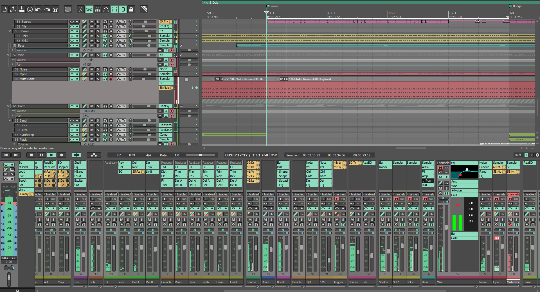This screenshot has height=292, width=540.
Task: Toggle snapping with the magnet icon
Action: 123,9
